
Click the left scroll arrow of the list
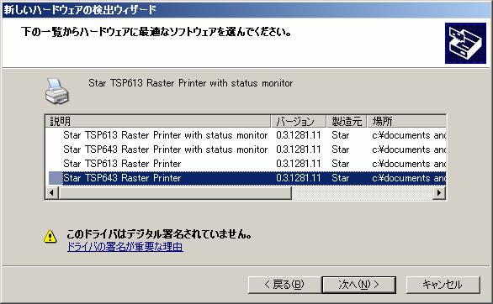coord(52,192)
